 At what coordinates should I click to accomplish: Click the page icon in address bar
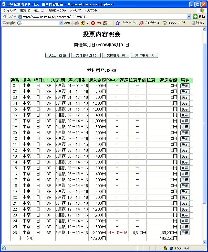(x=20, y=17)
